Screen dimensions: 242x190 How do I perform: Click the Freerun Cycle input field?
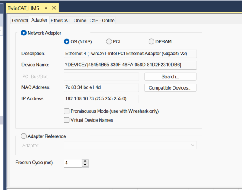click(x=73, y=163)
